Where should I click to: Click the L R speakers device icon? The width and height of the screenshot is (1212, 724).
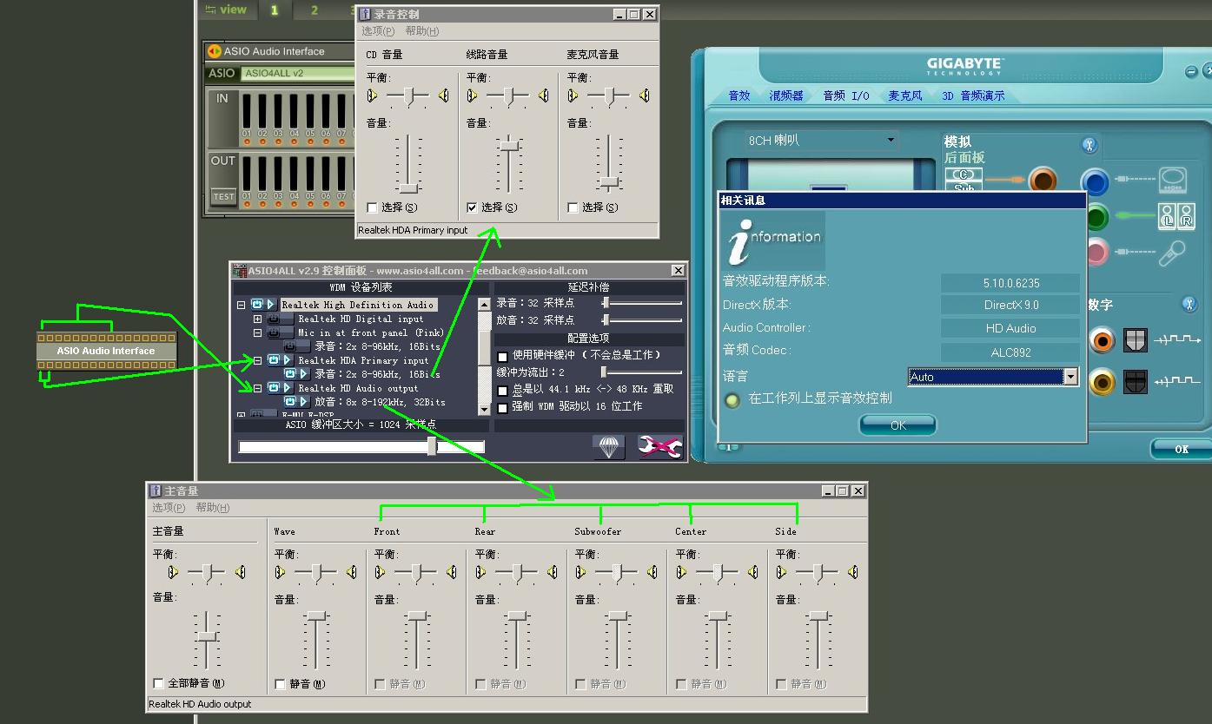(1177, 216)
